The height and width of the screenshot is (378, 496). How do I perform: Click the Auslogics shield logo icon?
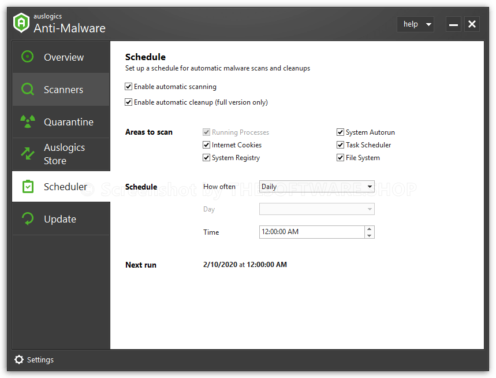21,23
